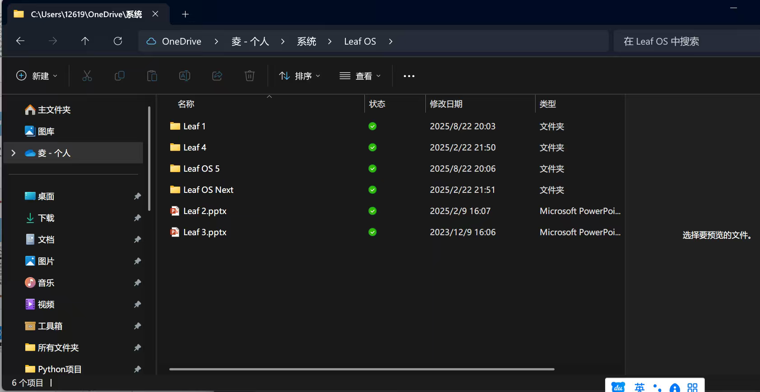Click the Rename icon in toolbar

point(185,76)
